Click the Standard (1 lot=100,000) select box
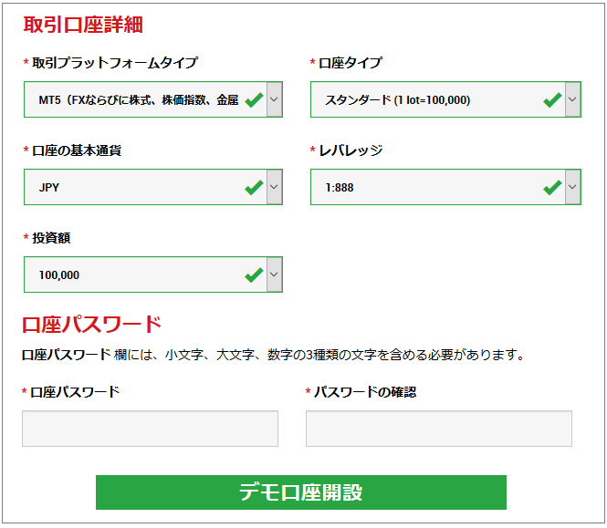Screen dimensions: 607x528 point(445,99)
